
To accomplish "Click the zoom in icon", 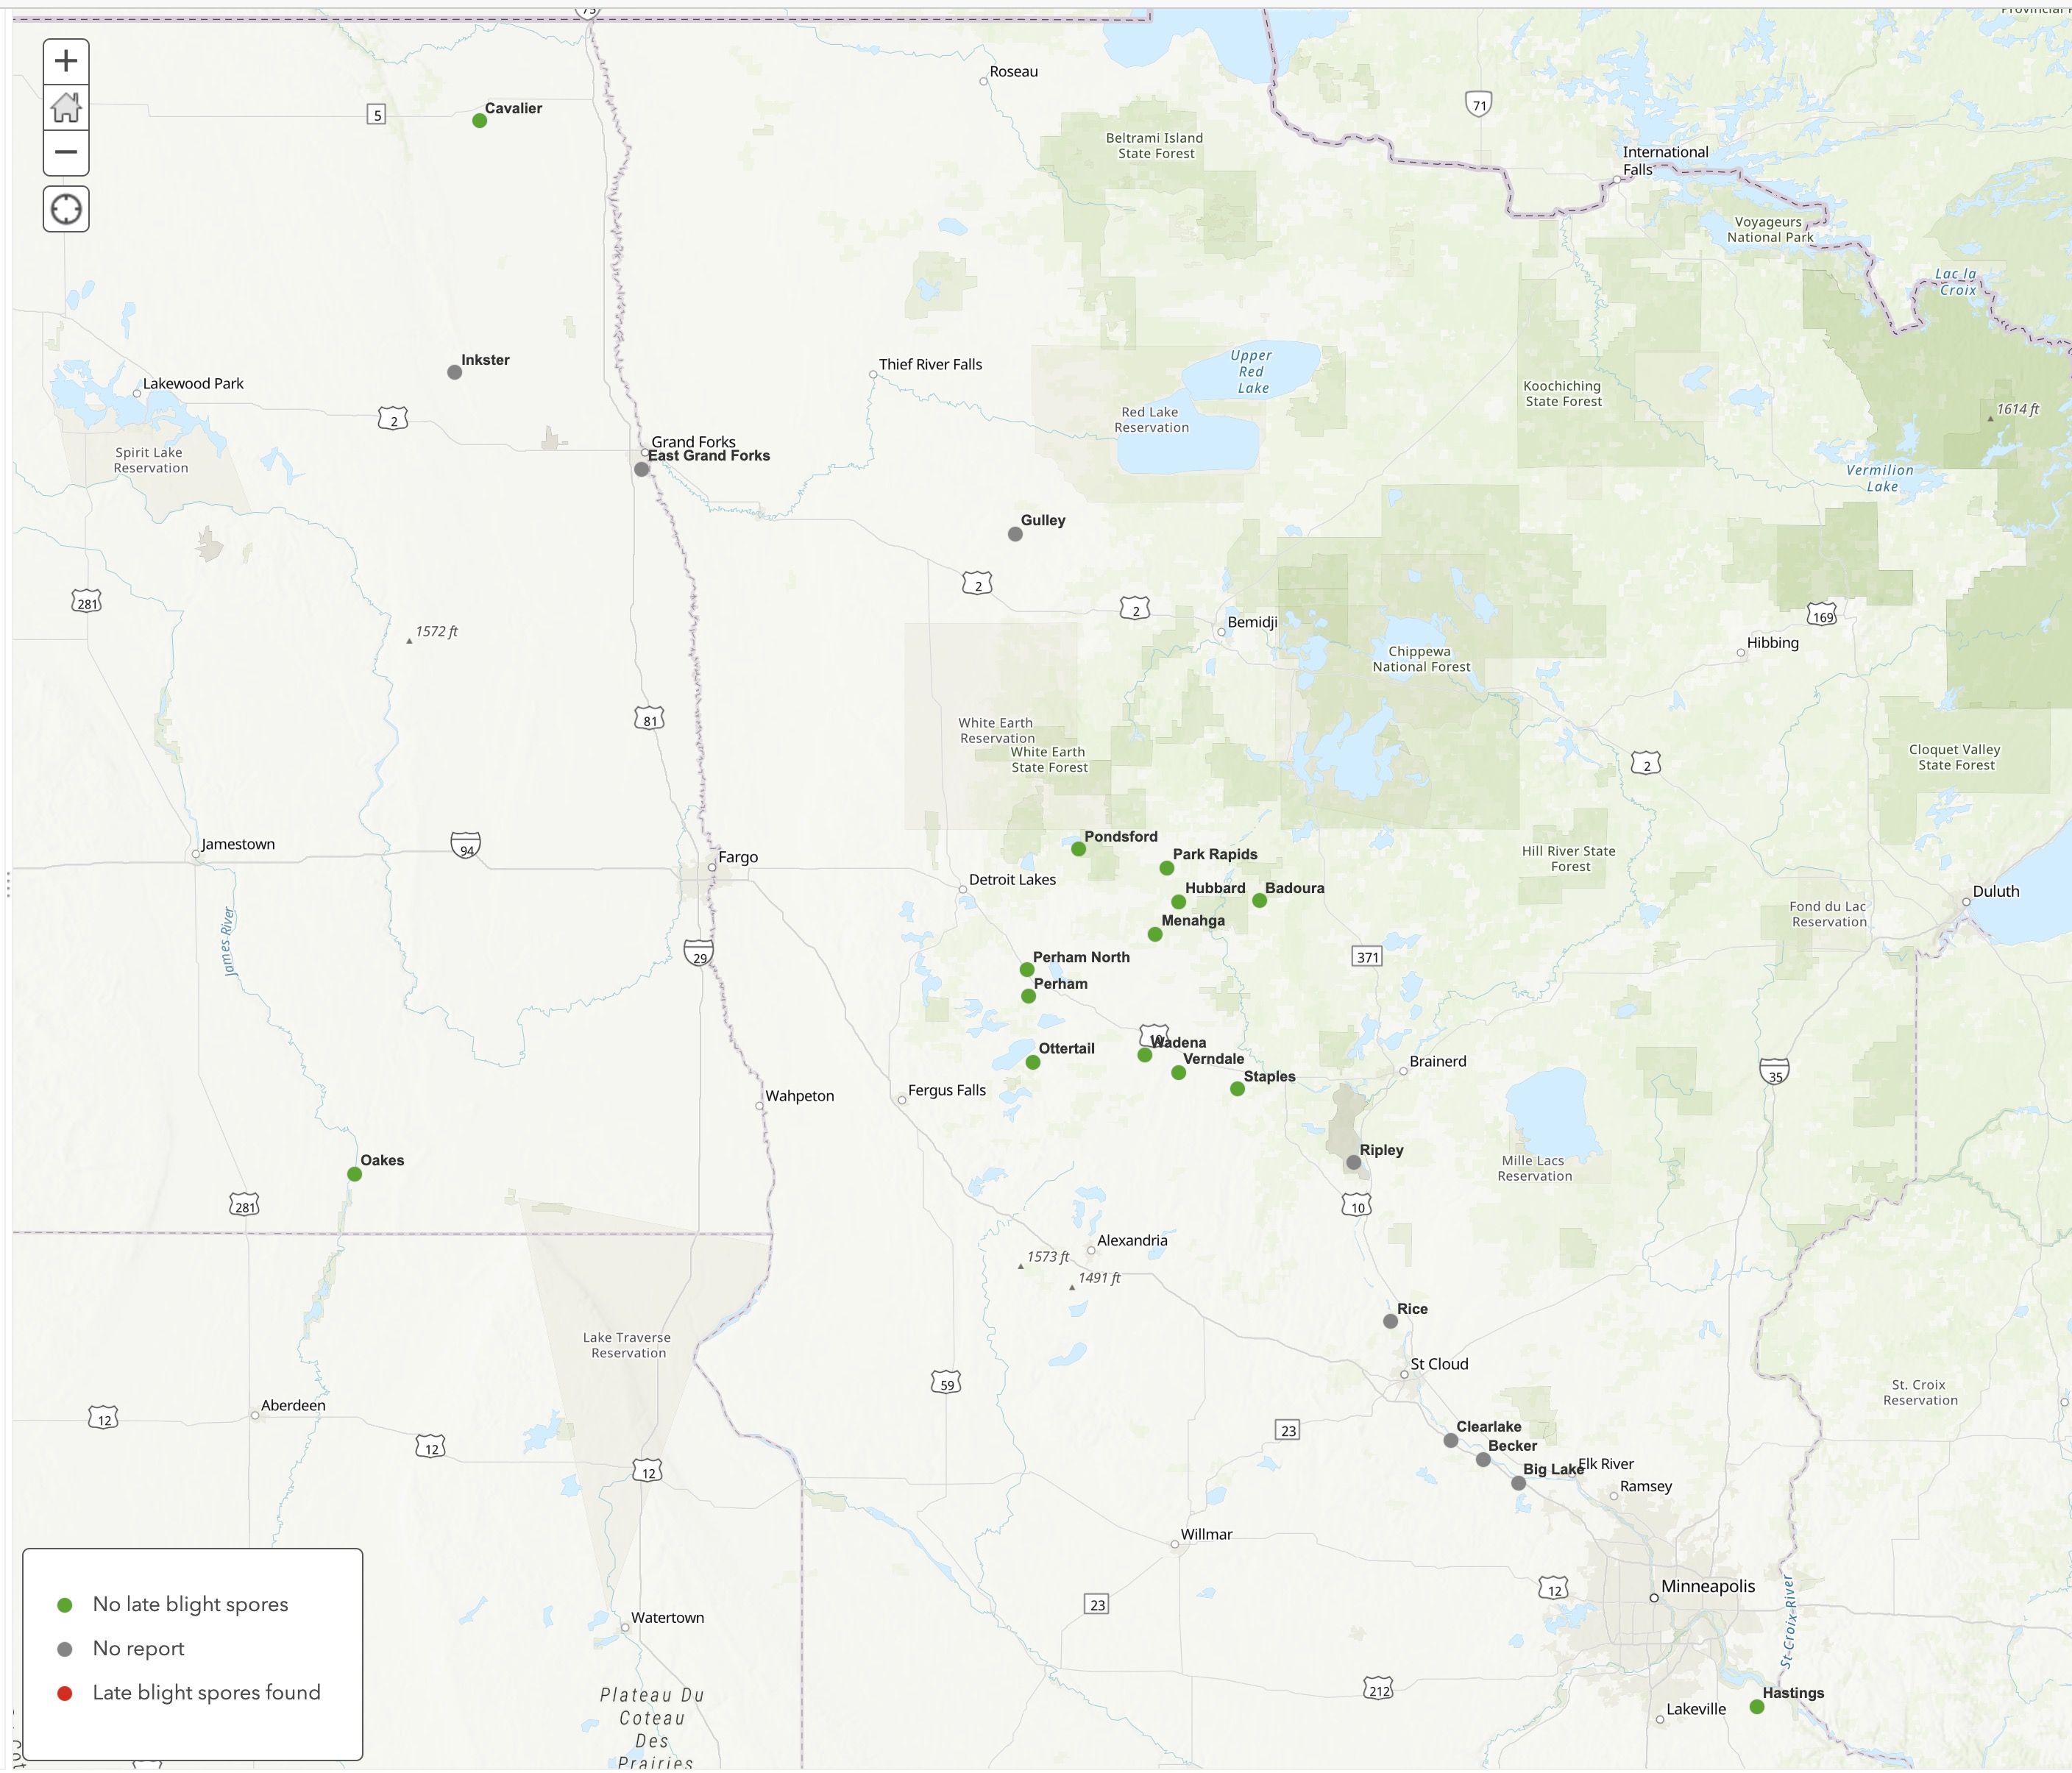I will (63, 60).
